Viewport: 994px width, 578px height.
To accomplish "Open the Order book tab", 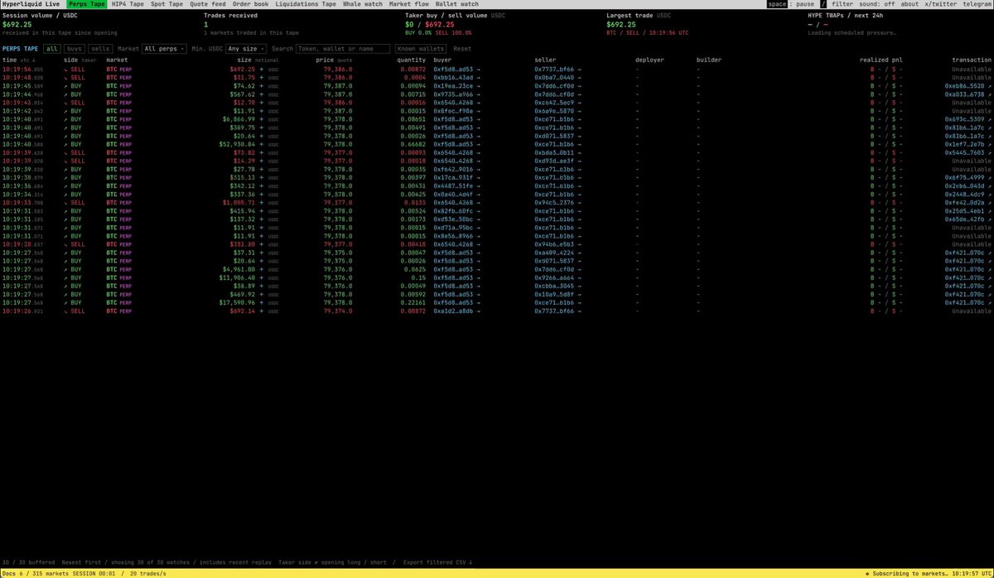I will click(250, 4).
